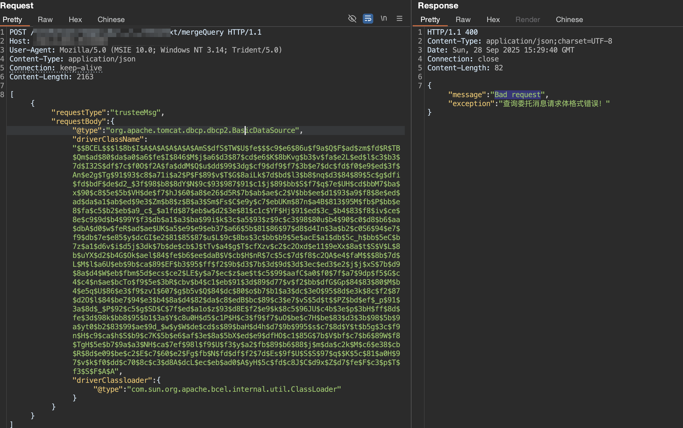683x428 pixels.
Task: Click the driverClassloader key in request body
Action: [x=112, y=380]
